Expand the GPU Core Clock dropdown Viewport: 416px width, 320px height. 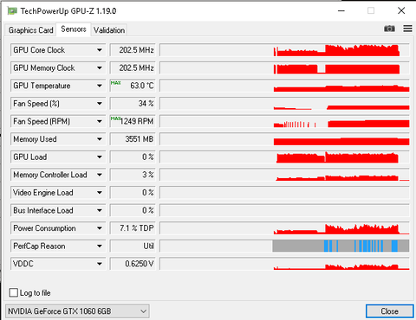pyautogui.click(x=100, y=50)
